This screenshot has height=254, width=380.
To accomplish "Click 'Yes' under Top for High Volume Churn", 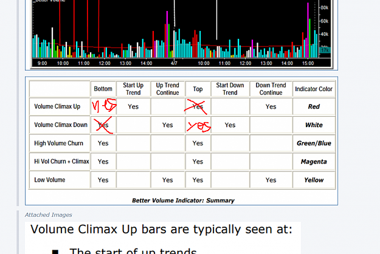I will click(198, 143).
